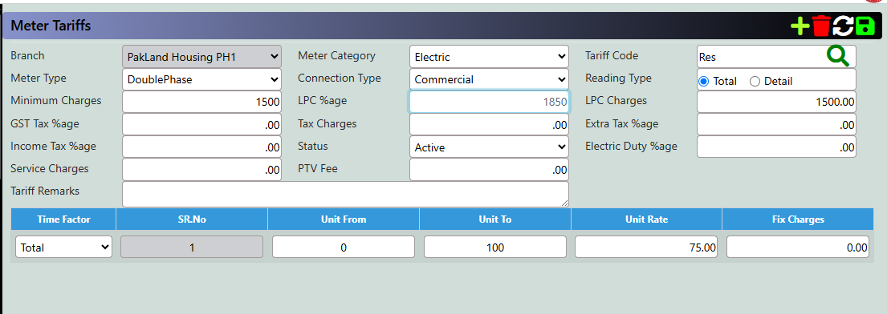Click the Tariff Remarks text area
The height and width of the screenshot is (314, 887).
click(346, 195)
